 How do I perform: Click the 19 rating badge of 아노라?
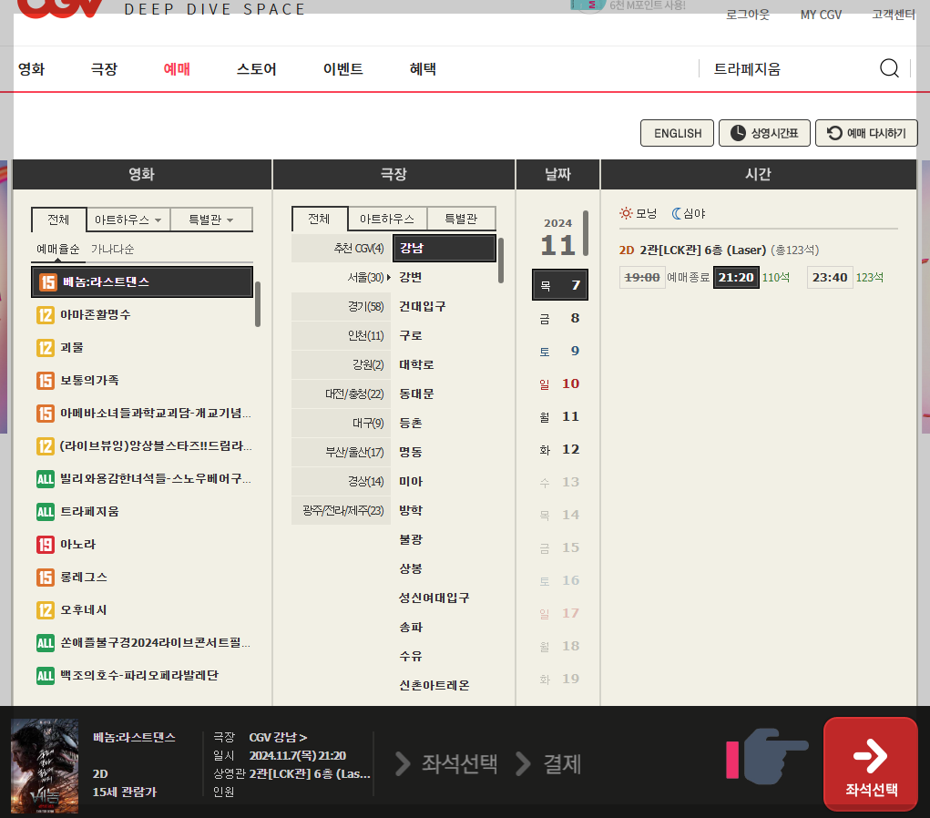coord(45,544)
